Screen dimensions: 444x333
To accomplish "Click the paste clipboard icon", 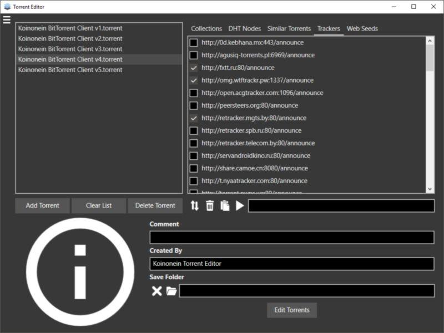I will pyautogui.click(x=225, y=205).
